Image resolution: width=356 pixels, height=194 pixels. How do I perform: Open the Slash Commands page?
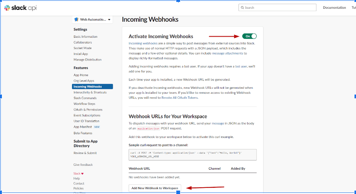85,98
